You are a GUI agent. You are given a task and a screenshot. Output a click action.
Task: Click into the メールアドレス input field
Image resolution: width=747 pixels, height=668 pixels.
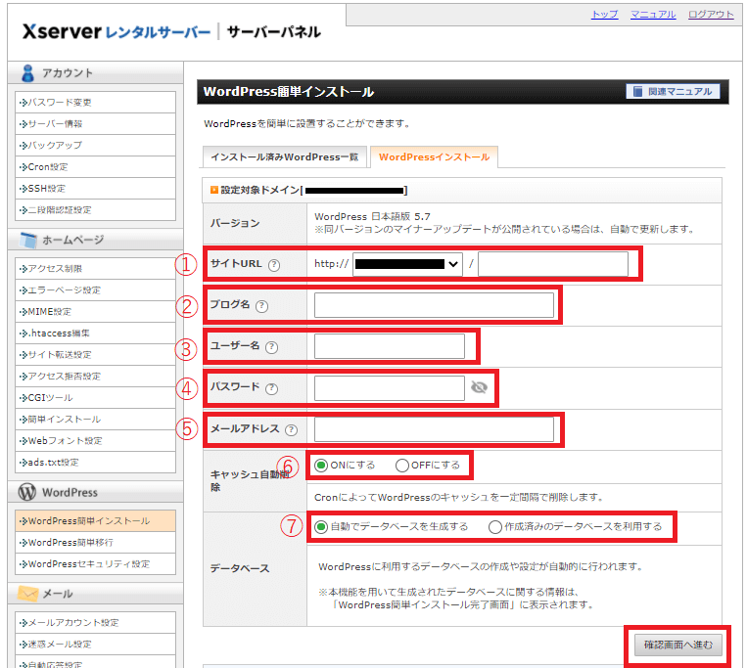pyautogui.click(x=434, y=429)
